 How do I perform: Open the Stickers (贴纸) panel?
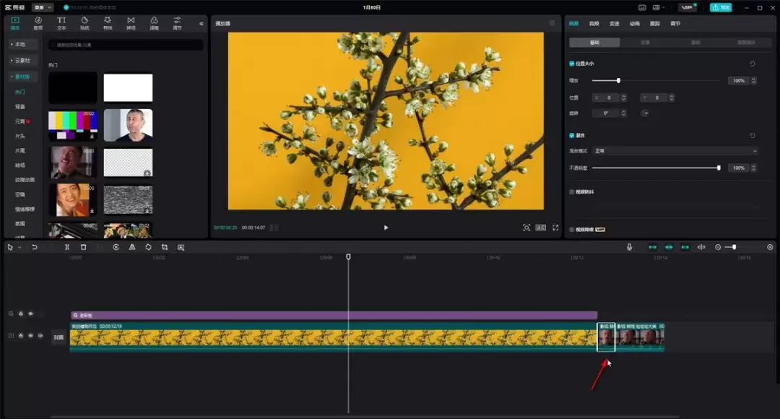point(84,23)
